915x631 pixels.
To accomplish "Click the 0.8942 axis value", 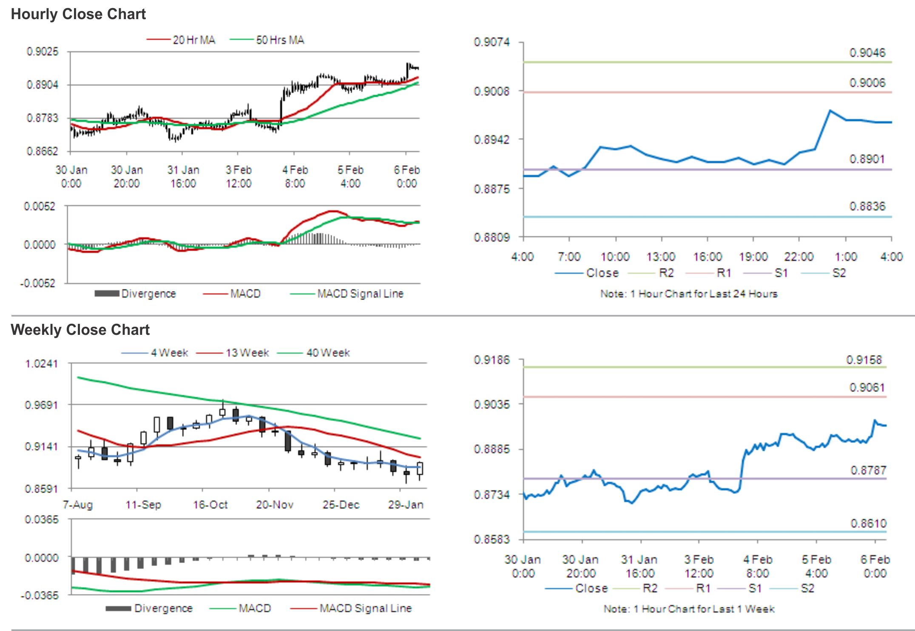I will pyautogui.click(x=492, y=140).
